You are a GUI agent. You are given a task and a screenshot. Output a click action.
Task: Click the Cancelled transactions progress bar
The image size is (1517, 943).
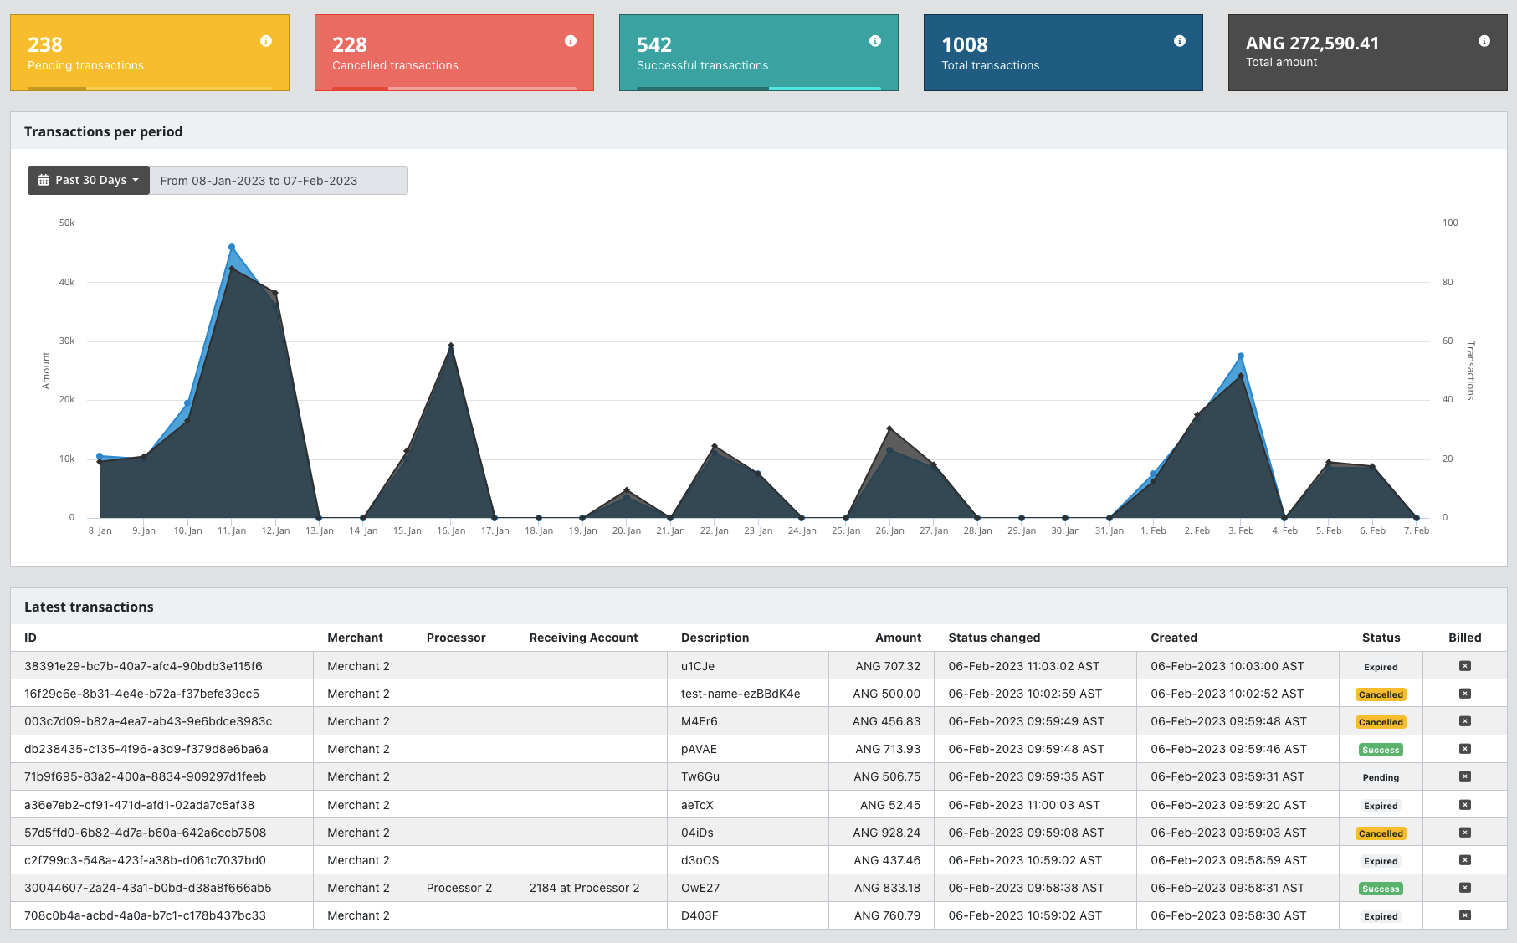pyautogui.click(x=454, y=89)
